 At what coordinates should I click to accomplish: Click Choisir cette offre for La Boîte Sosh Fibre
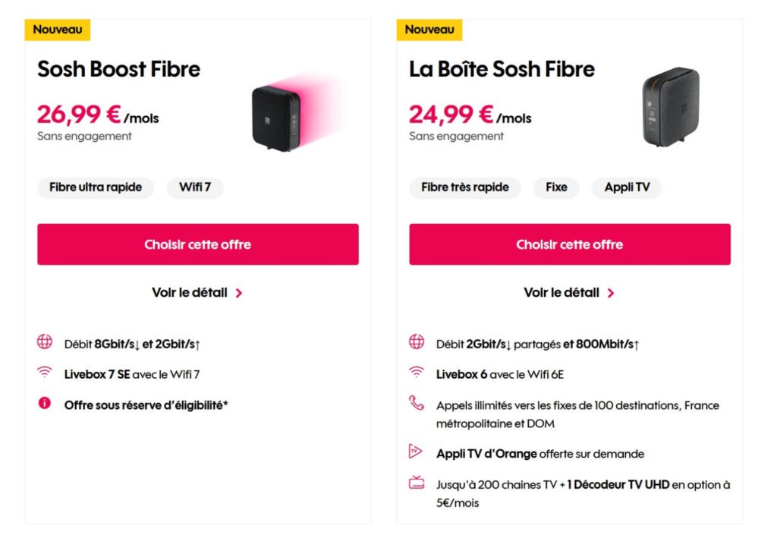(x=570, y=244)
